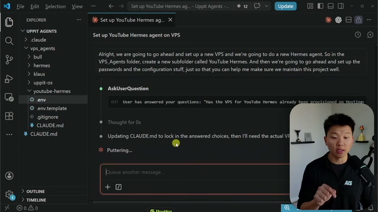Collapse the youtube-hermes folder

point(53,91)
